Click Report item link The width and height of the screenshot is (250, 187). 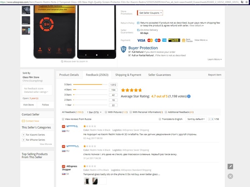click(x=215, y=75)
